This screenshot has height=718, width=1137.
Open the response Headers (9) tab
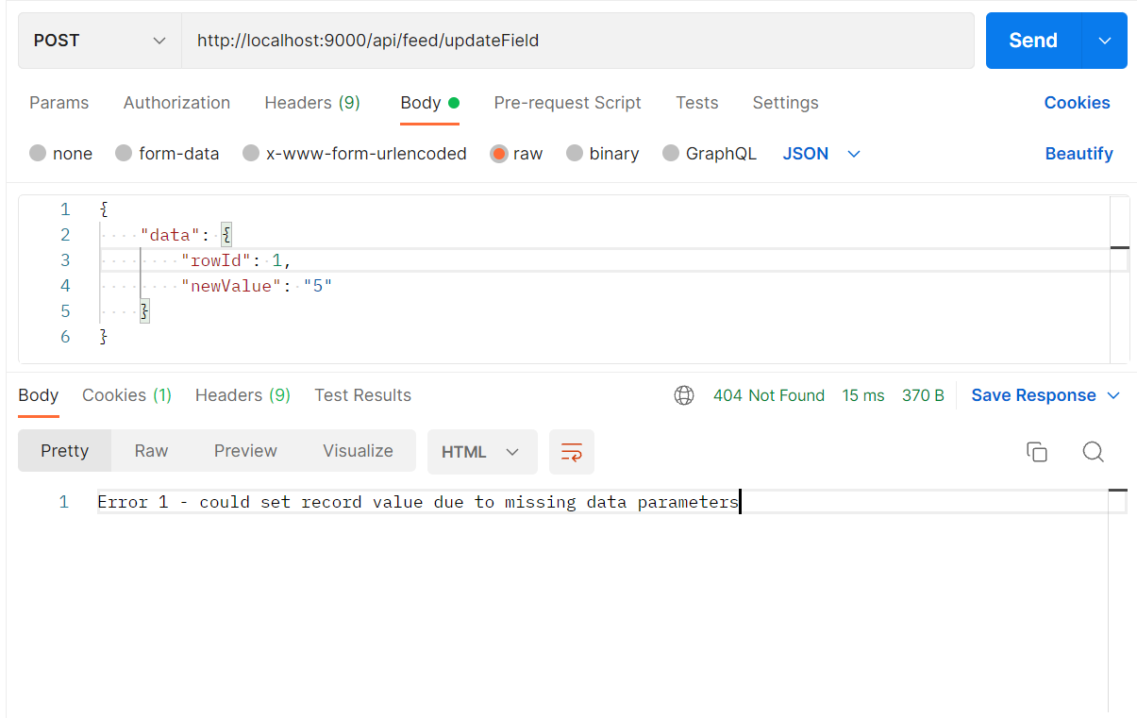coord(242,395)
